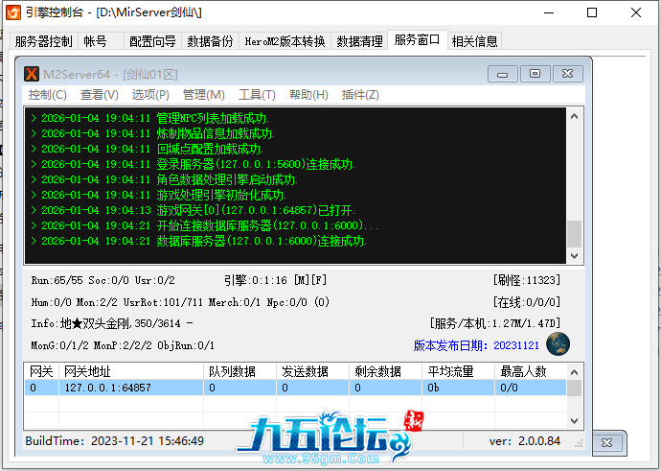661x471 pixels.
Task: Click the M2Server64 X logo icon
Action: click(32, 74)
